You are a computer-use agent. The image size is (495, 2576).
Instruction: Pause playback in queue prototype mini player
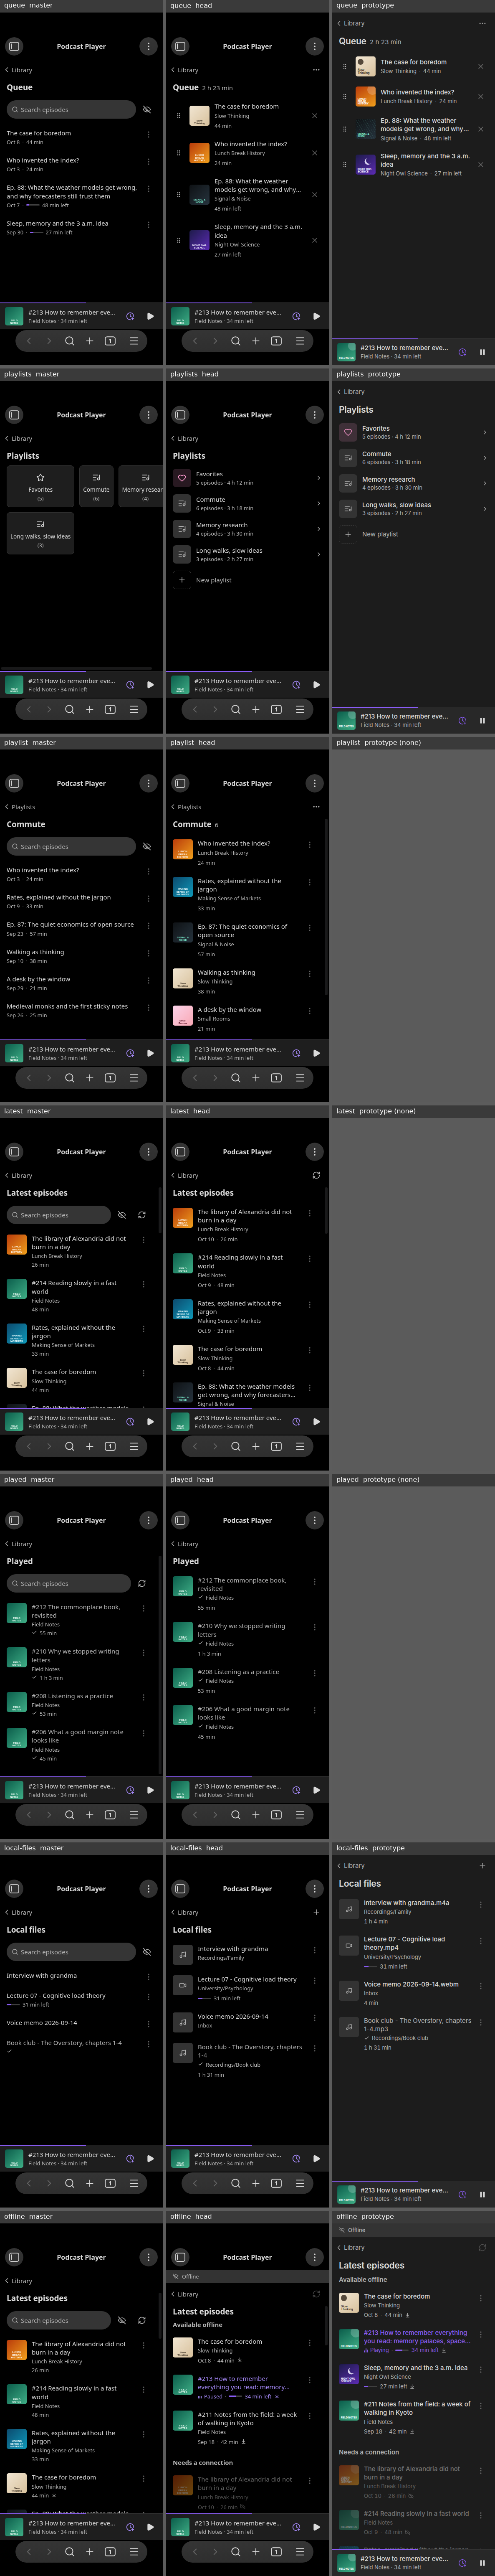click(x=482, y=352)
